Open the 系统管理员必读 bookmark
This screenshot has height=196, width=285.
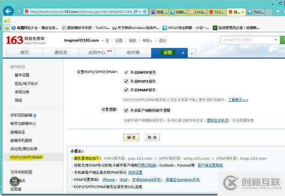point(236,28)
